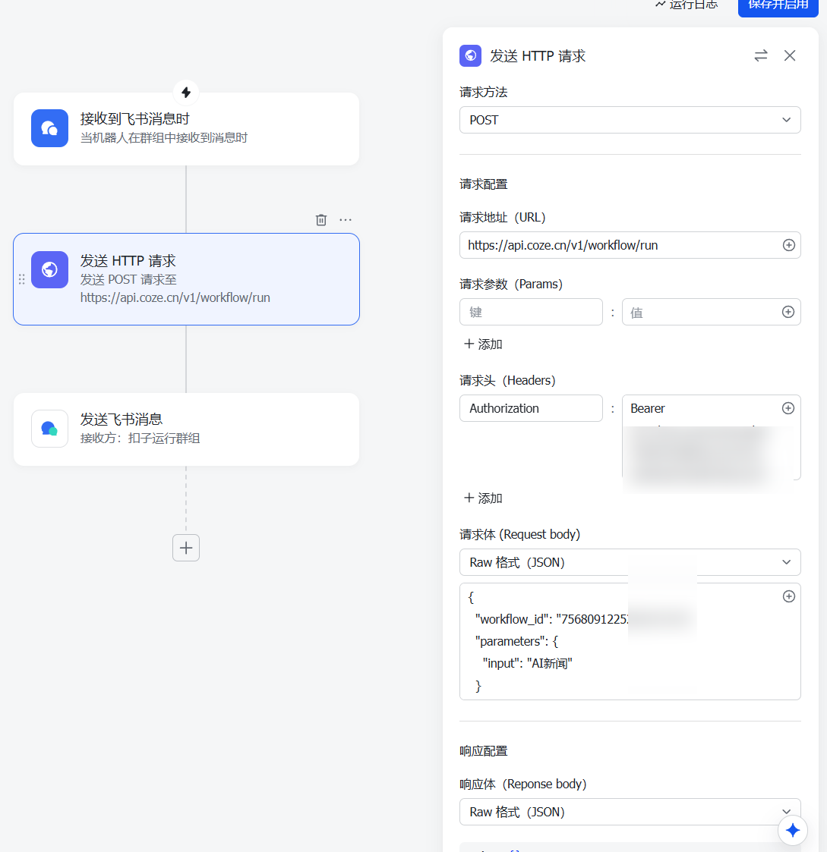Open the 请求方法 POST dropdown
827x852 pixels.
pyautogui.click(x=630, y=120)
